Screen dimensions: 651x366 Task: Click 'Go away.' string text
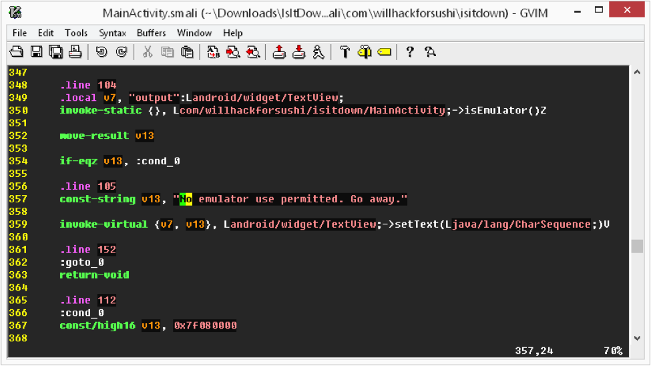[x=375, y=199]
